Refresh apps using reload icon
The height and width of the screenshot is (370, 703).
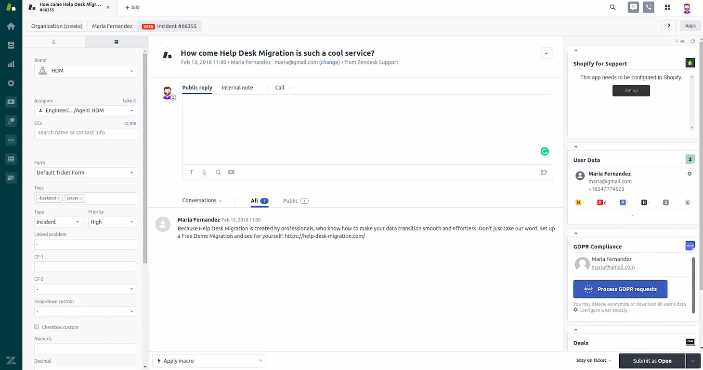[x=692, y=41]
